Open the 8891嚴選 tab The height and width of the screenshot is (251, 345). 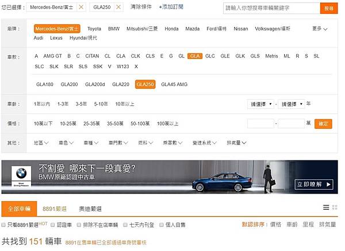[55, 209]
